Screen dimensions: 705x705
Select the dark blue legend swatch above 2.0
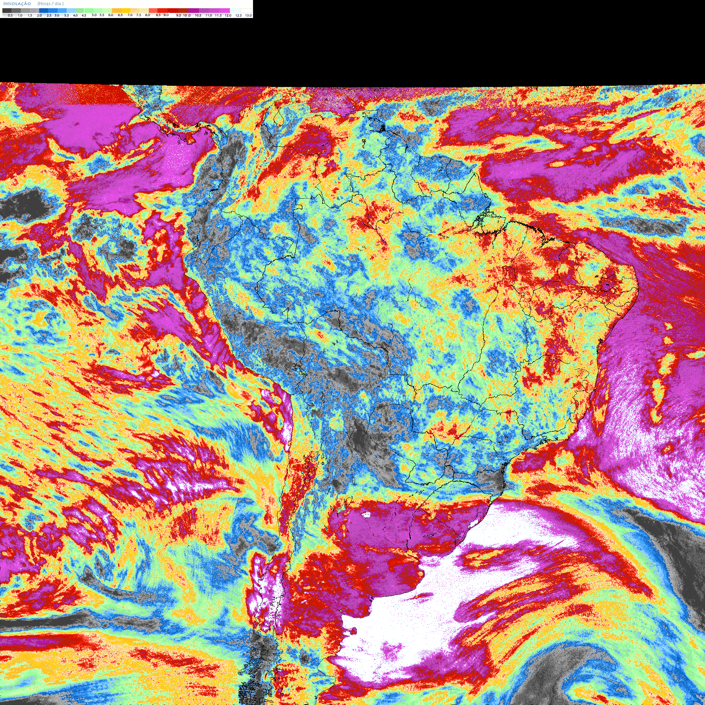tap(43, 11)
